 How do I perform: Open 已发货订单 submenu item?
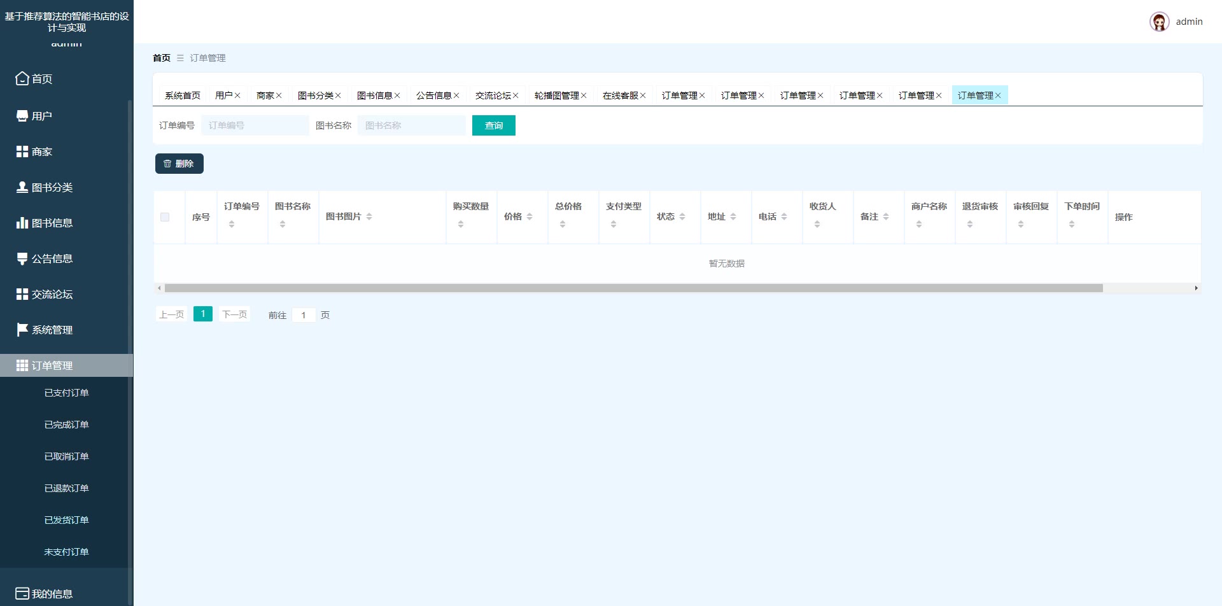(x=66, y=520)
